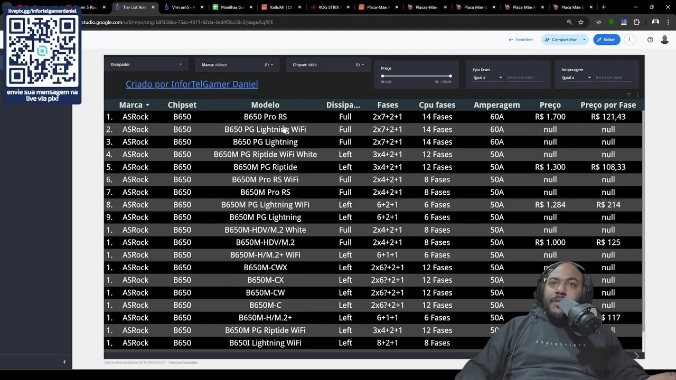
Task: Sort by 'Preço por Fase' column header
Action: click(x=608, y=105)
